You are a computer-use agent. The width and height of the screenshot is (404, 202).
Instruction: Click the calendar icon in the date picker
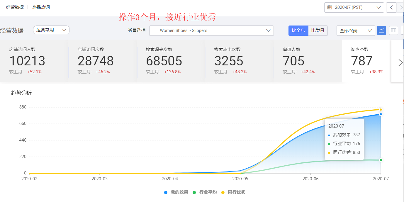330,7
